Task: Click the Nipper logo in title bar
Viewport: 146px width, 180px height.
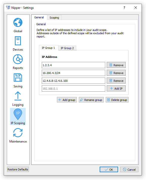Action: pos(8,8)
